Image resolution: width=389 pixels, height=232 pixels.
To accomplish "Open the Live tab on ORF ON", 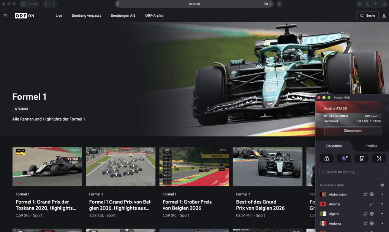I will (x=59, y=15).
